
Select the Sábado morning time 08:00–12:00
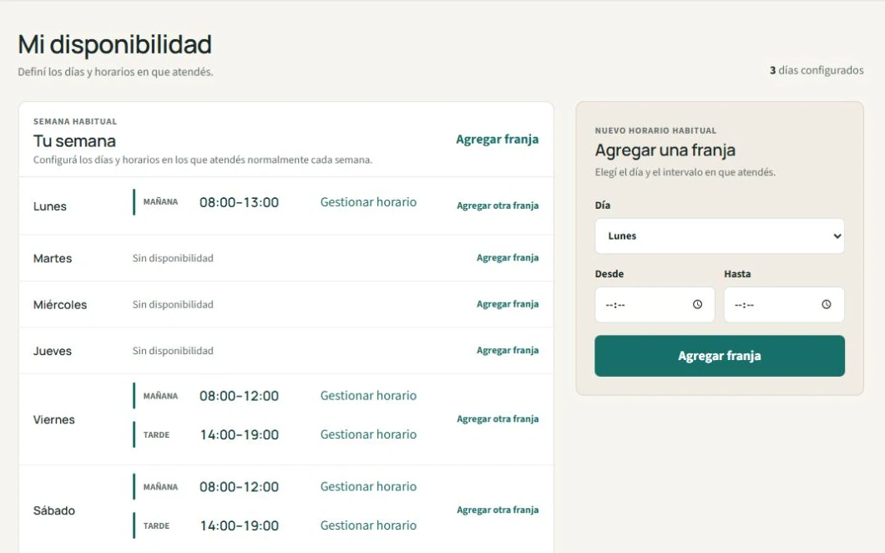(240, 487)
